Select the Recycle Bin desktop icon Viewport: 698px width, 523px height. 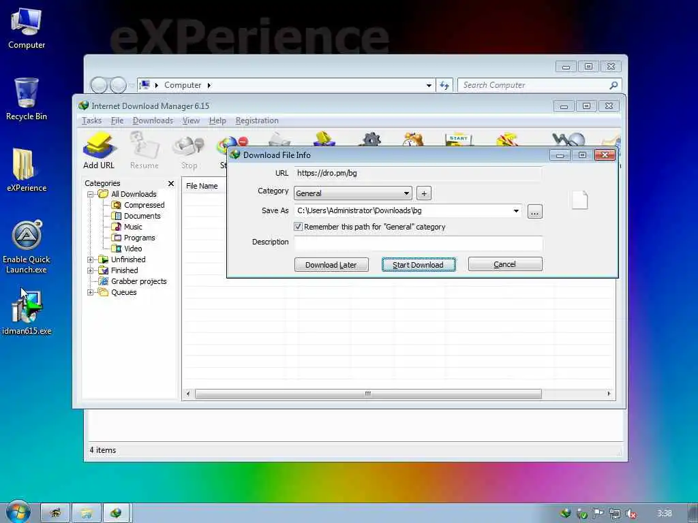(x=27, y=99)
